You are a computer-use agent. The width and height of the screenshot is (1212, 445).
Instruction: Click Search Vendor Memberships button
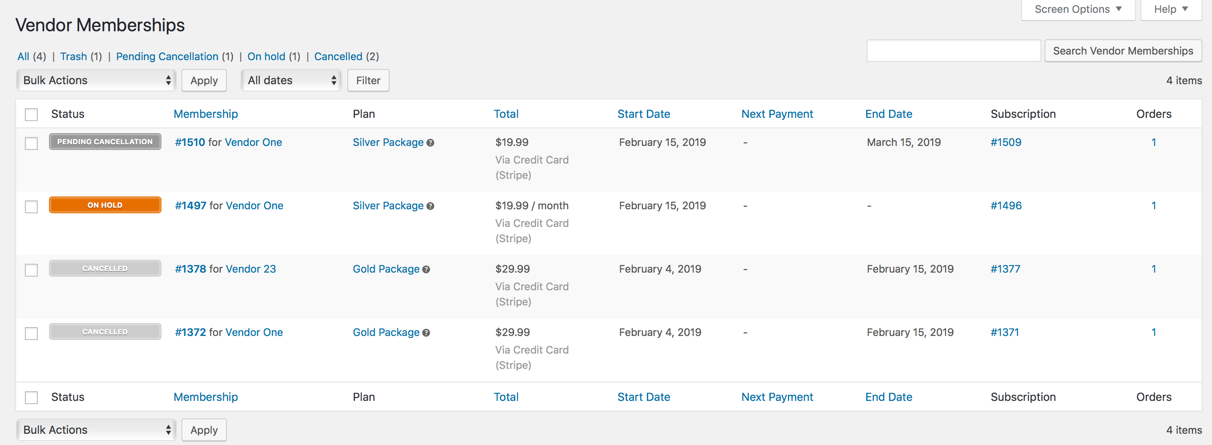click(1123, 51)
